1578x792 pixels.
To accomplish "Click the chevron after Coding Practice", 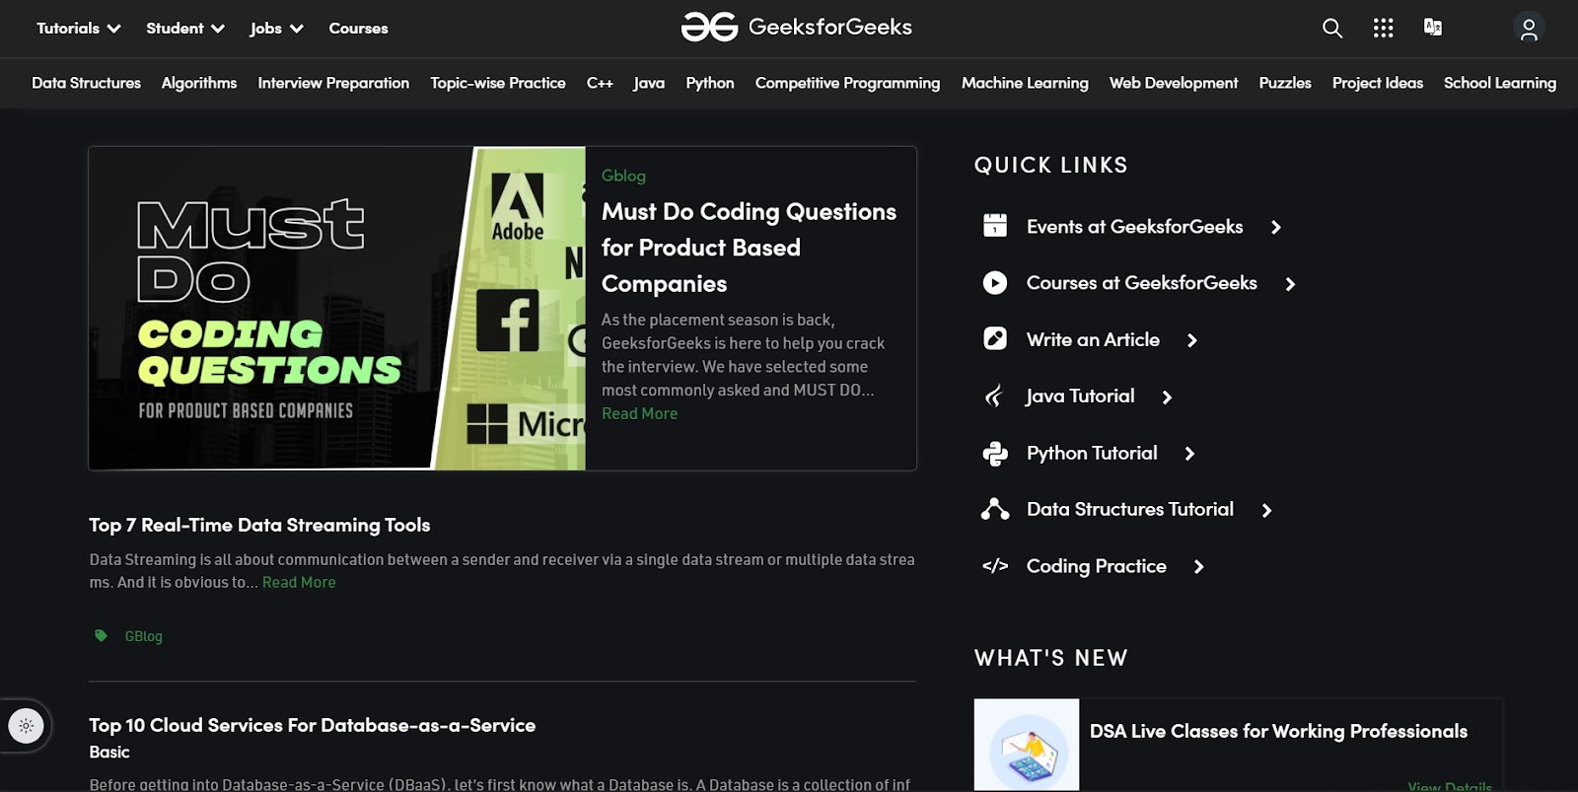I will pos(1199,567).
